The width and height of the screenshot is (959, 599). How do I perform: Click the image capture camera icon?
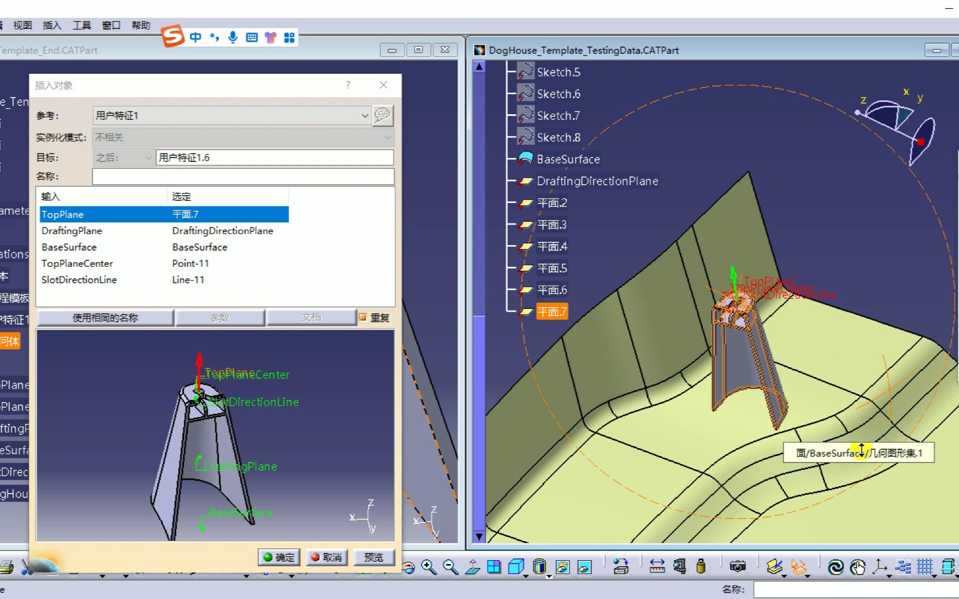pos(738,567)
